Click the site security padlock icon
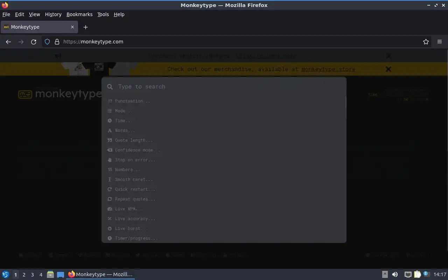 pyautogui.click(x=57, y=42)
